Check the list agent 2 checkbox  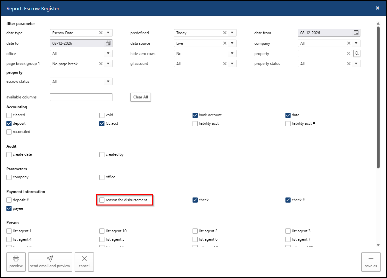coord(195,231)
